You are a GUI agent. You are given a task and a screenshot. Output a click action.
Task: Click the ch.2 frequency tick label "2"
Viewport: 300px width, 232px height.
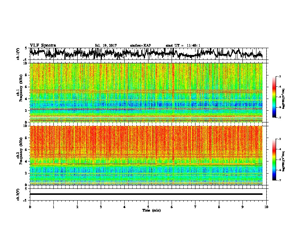[x=27, y=173]
